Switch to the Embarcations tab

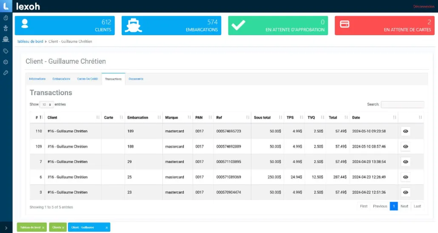pyautogui.click(x=61, y=79)
